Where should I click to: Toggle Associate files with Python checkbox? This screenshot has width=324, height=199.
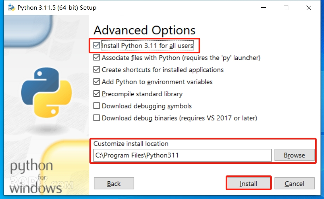(x=96, y=58)
